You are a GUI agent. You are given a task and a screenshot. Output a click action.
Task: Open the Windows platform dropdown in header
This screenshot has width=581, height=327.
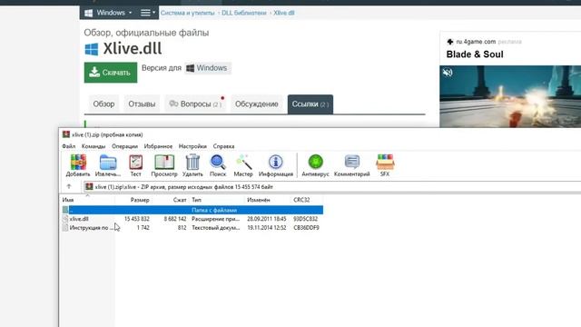[108, 13]
